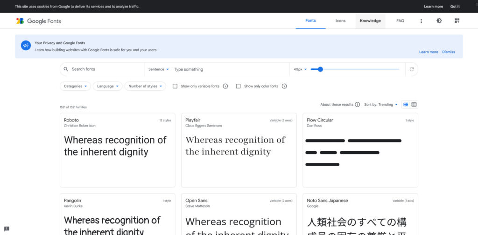The height and width of the screenshot is (235, 478).
Task: Adjust the font size slider handle
Action: click(320, 69)
